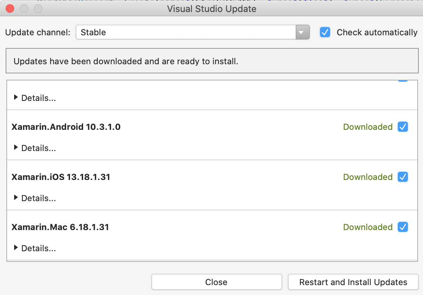Select the Xamarin.iOS 13.18.1.31 title
The width and height of the screenshot is (423, 295).
[x=61, y=177]
